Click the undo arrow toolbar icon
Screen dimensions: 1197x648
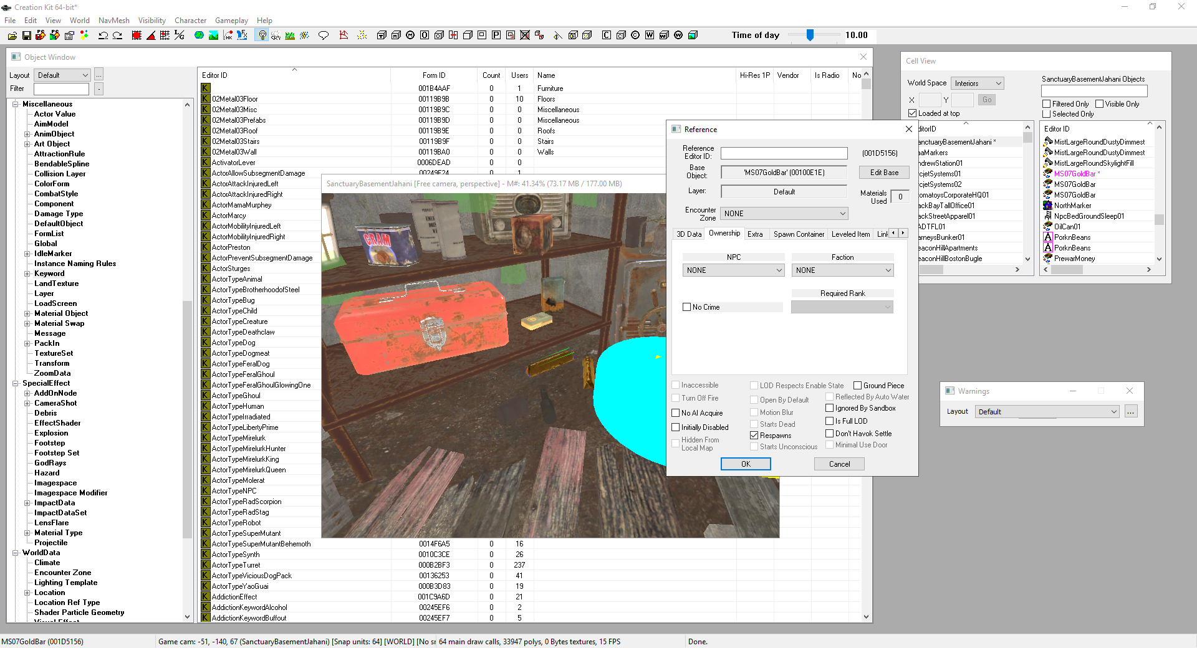103,36
